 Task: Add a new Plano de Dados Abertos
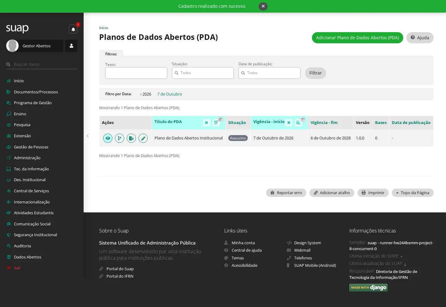pos(357,38)
